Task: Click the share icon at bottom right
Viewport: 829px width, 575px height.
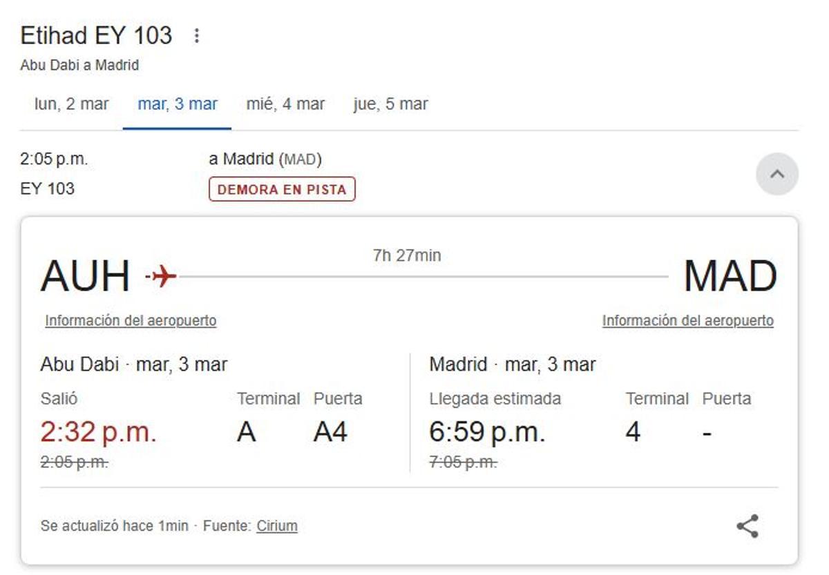Action: [x=747, y=526]
